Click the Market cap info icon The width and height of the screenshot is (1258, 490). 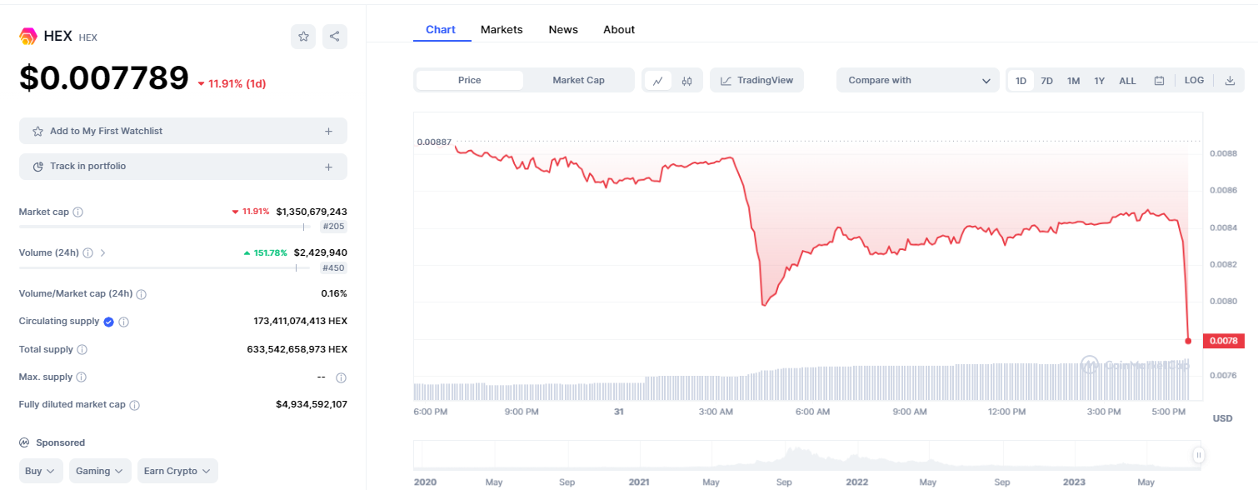click(x=78, y=212)
